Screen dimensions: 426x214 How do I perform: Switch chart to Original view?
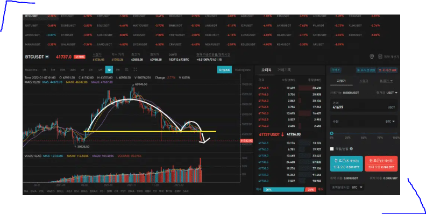tap(224, 70)
